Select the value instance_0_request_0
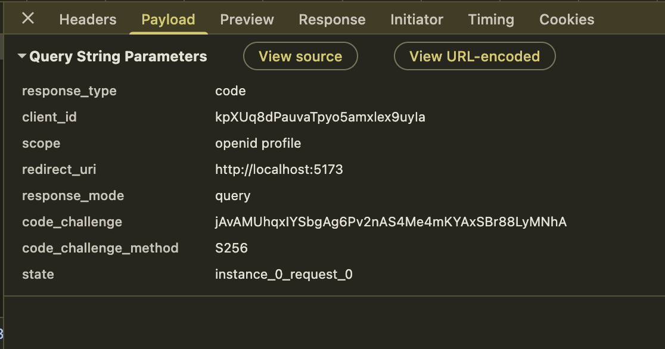The height and width of the screenshot is (349, 665). pyautogui.click(x=284, y=275)
